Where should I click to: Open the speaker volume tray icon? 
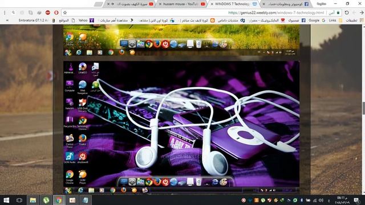tap(321, 200)
